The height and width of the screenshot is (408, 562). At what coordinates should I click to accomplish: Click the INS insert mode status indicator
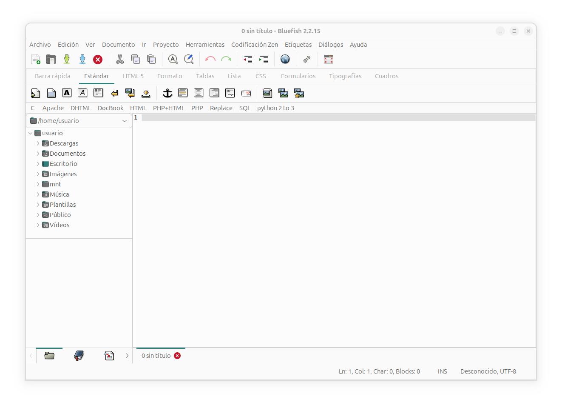pyautogui.click(x=443, y=371)
